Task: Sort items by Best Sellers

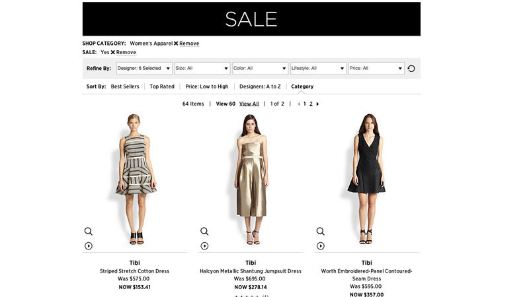Action: tap(125, 86)
